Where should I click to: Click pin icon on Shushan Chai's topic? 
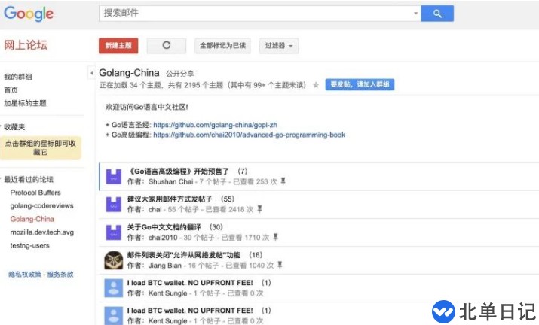[283, 181]
